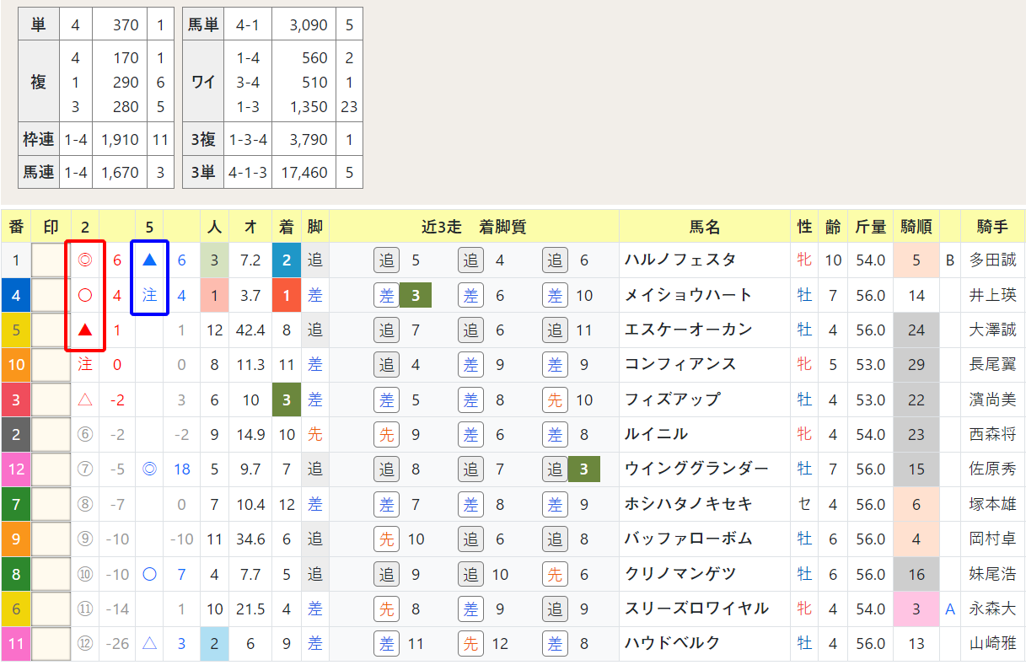Image resolution: width=1026 pixels, height=665 pixels.
Task: Sort by the 馬名 column header
Action: 706,227
